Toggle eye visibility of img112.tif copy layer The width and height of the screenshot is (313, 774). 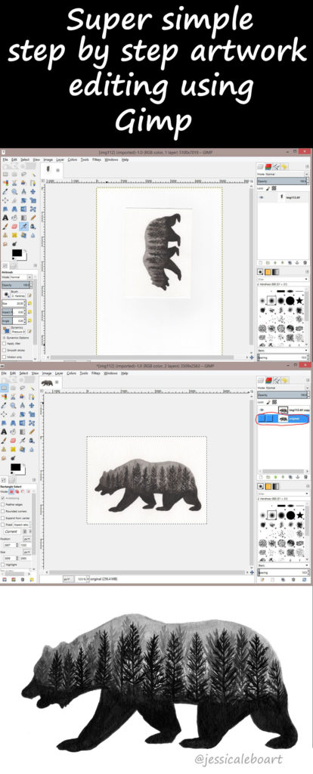[262, 410]
